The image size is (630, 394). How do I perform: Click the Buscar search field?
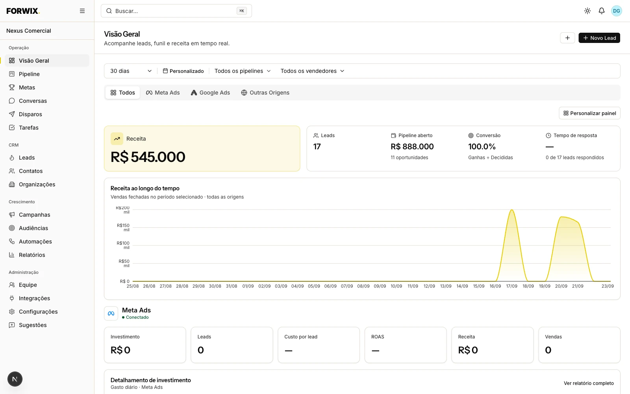(176, 11)
